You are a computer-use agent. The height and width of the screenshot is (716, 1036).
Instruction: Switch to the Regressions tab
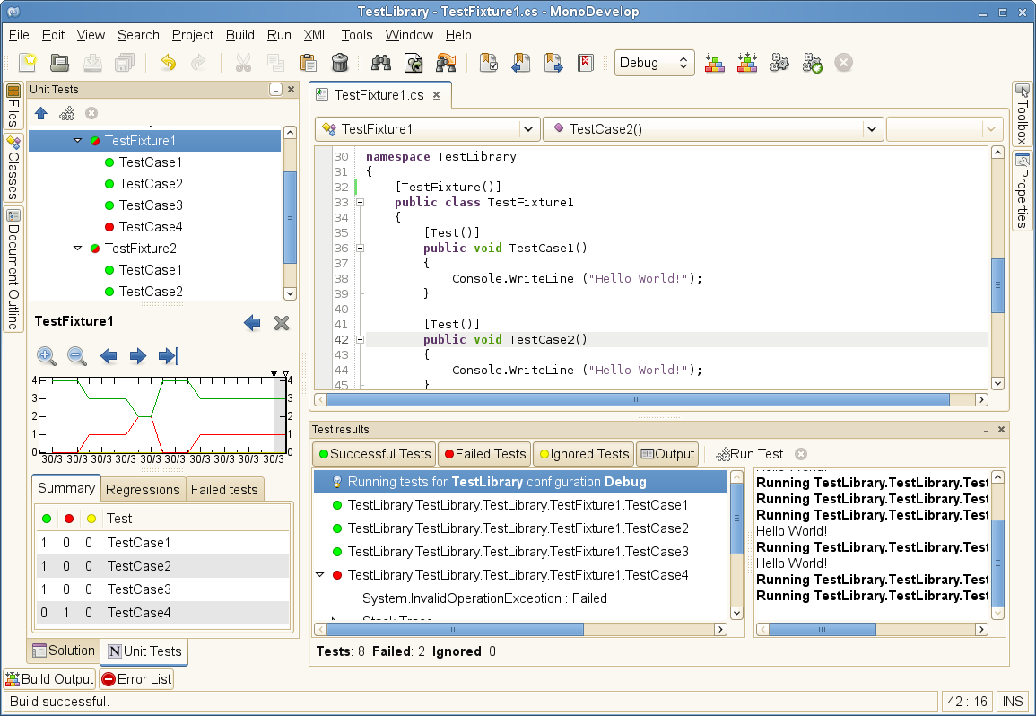pyautogui.click(x=142, y=489)
